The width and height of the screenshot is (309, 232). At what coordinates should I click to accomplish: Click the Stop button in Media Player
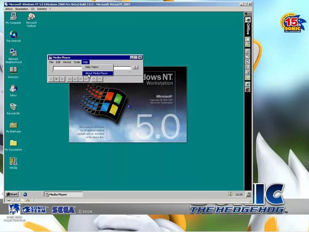click(57, 79)
